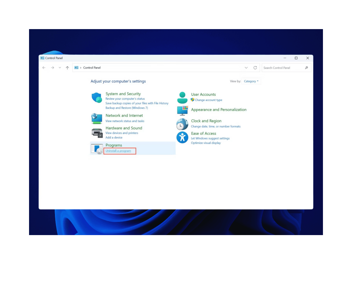Click the Clock and Region globe clock icon
The image size is (352, 291).
coord(182,124)
